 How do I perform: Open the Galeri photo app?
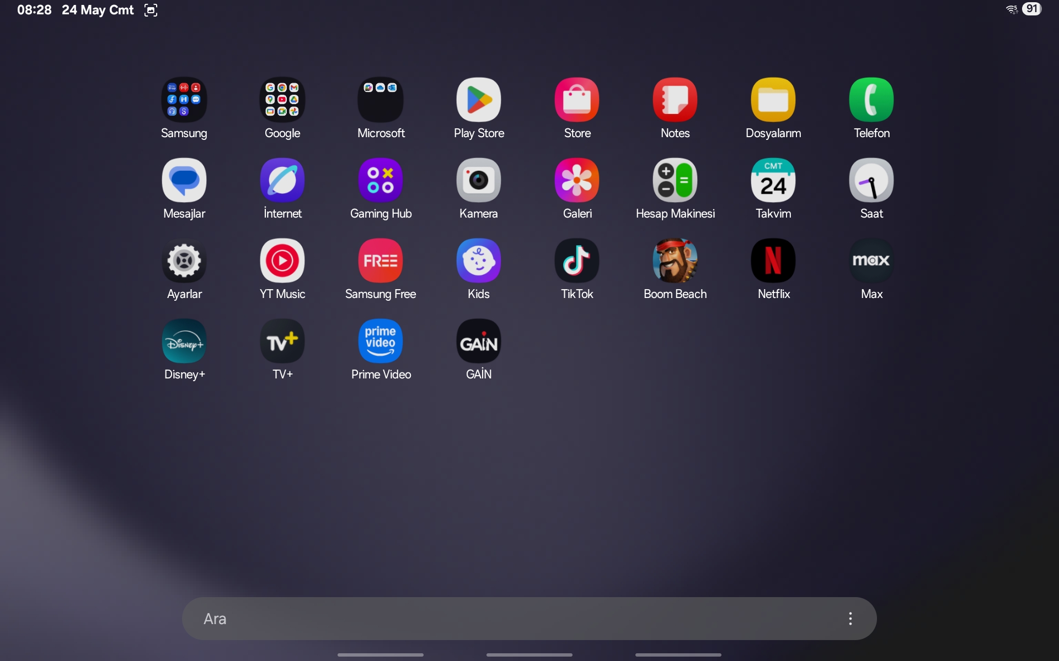(577, 180)
